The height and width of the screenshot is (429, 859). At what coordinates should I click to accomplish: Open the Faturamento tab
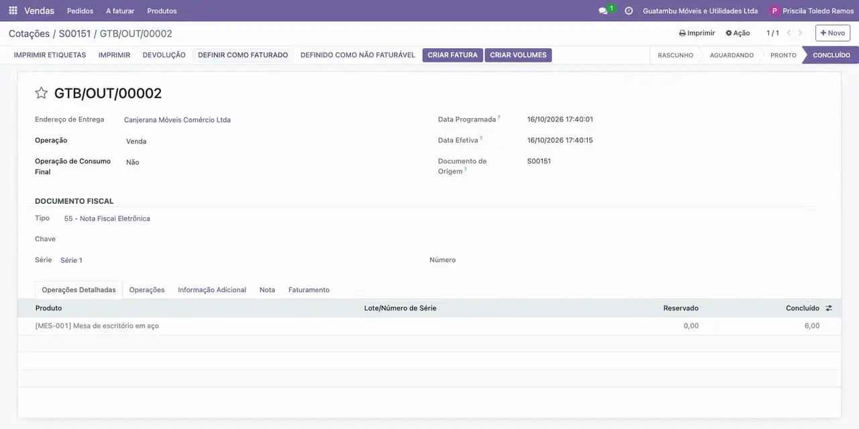tap(309, 290)
